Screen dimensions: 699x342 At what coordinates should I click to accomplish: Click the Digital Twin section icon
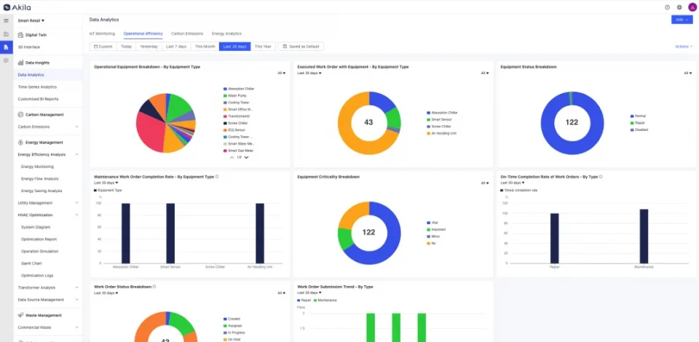pos(20,35)
